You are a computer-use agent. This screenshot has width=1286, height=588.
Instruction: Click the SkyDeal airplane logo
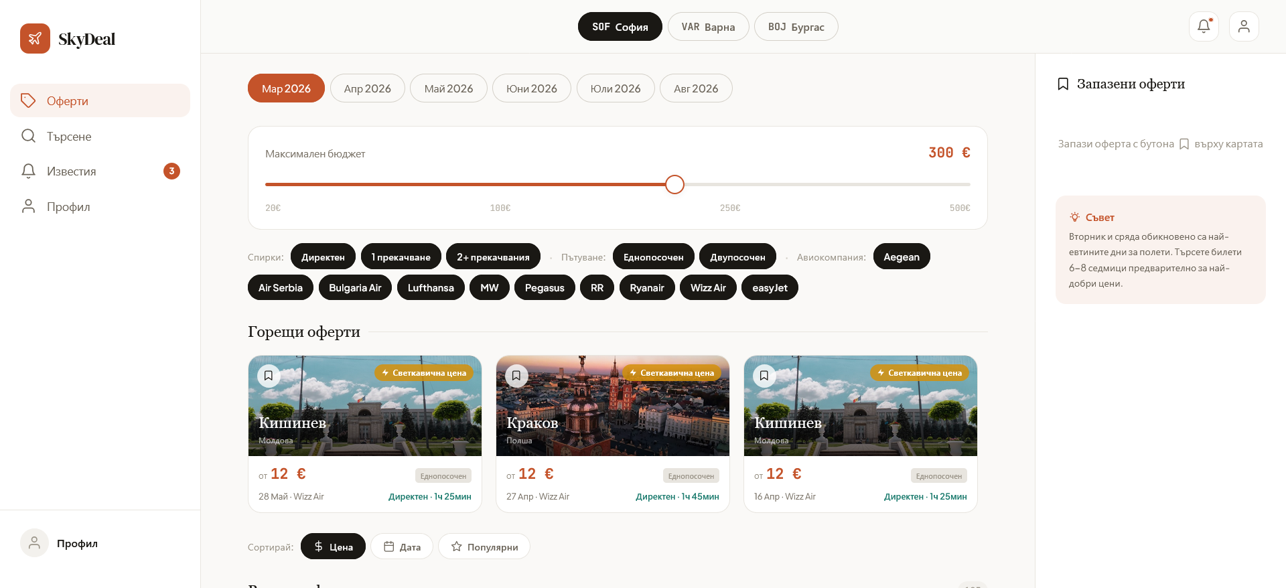[35, 39]
